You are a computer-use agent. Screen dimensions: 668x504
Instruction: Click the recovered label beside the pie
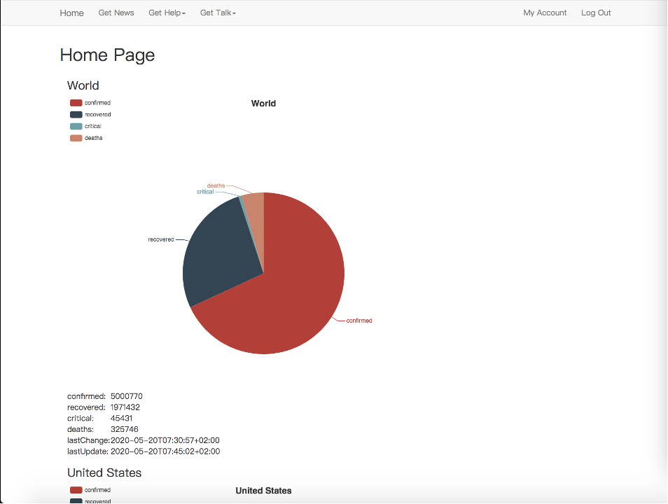tap(161, 239)
